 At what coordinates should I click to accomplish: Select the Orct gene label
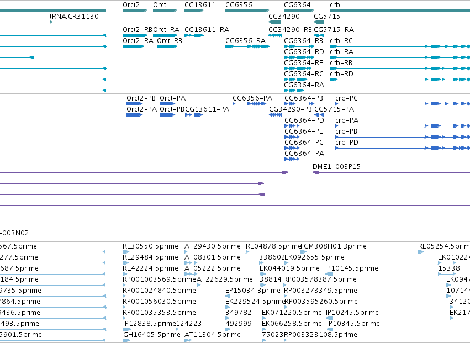pos(160,5)
